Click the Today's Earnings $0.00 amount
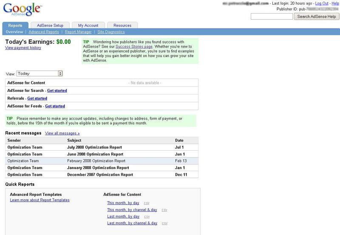 point(63,42)
